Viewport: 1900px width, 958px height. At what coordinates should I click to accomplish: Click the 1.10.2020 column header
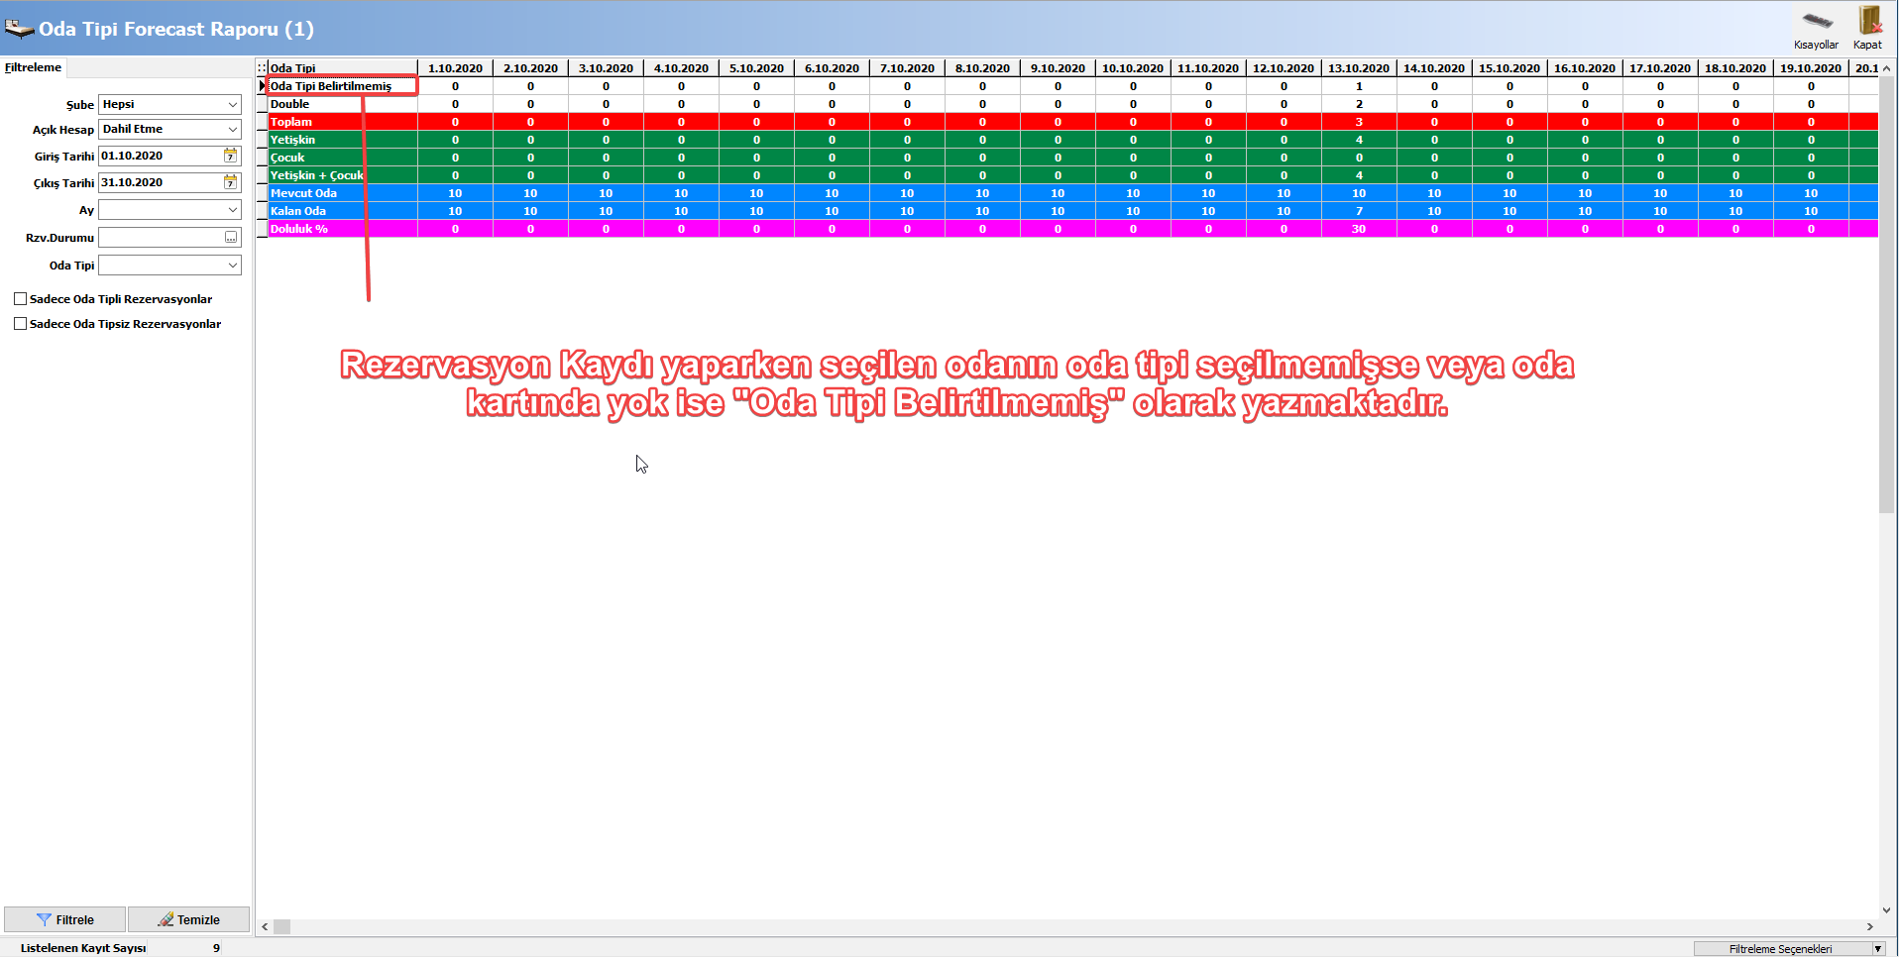(455, 68)
